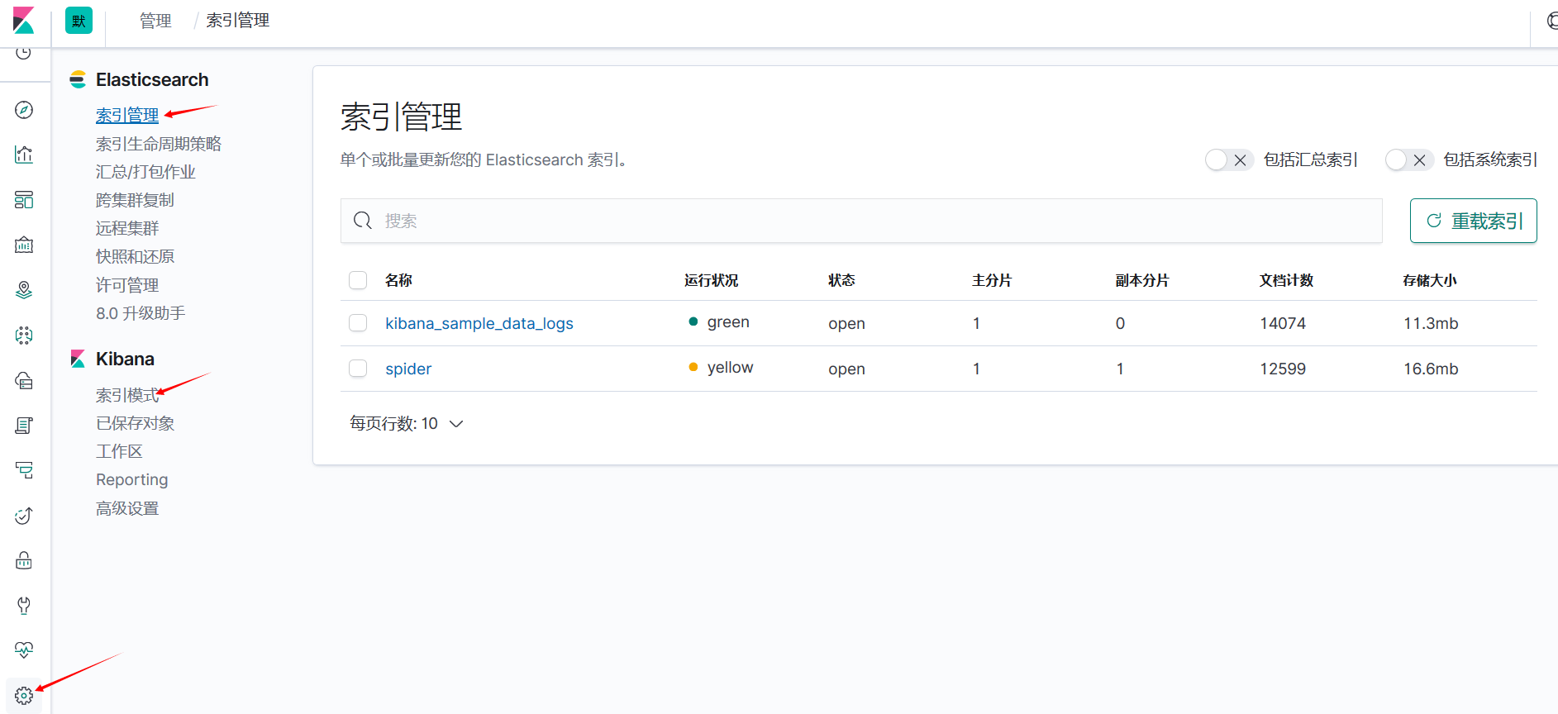Click the search magnifier icon
The height and width of the screenshot is (714, 1558).
pos(363,221)
